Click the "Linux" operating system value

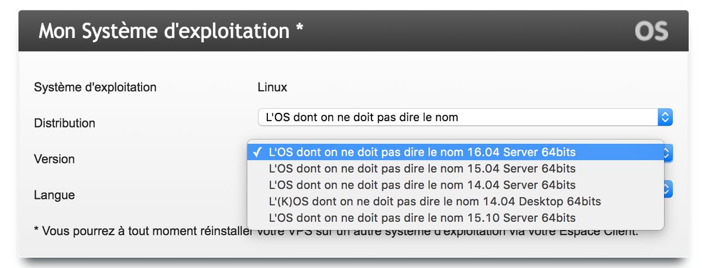[x=272, y=88]
